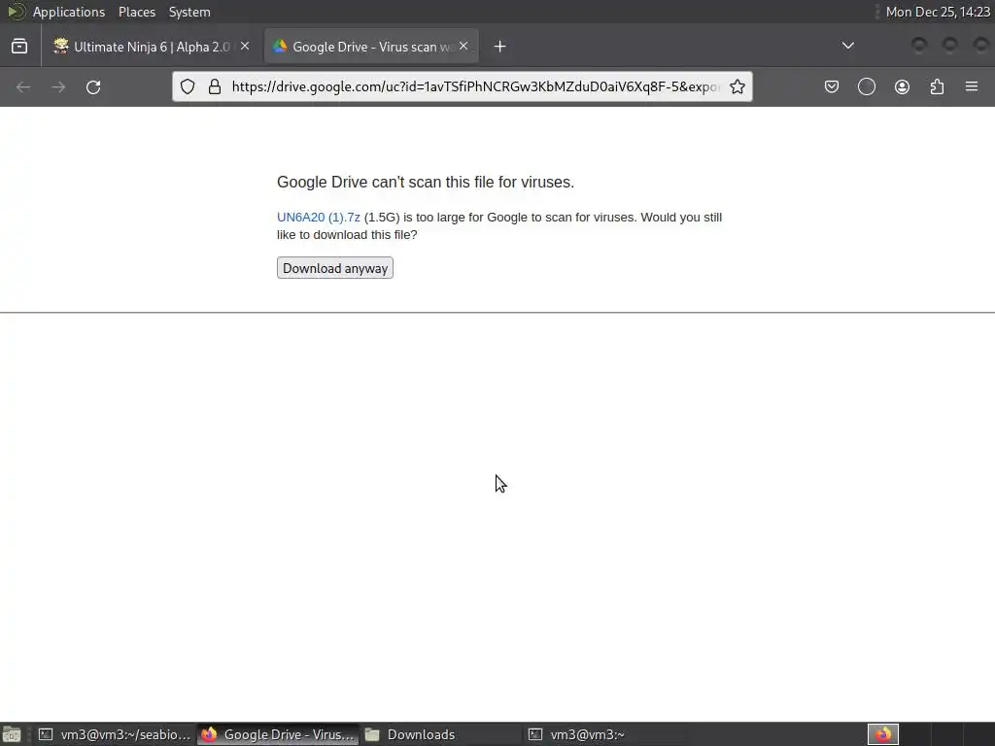Click the heading "Google Drive can't scan this file"
The width and height of the screenshot is (995, 746).
tap(426, 182)
